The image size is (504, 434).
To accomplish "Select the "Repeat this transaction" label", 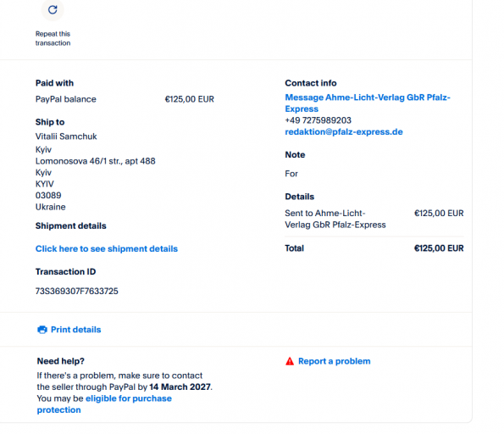I will pyautogui.click(x=53, y=38).
